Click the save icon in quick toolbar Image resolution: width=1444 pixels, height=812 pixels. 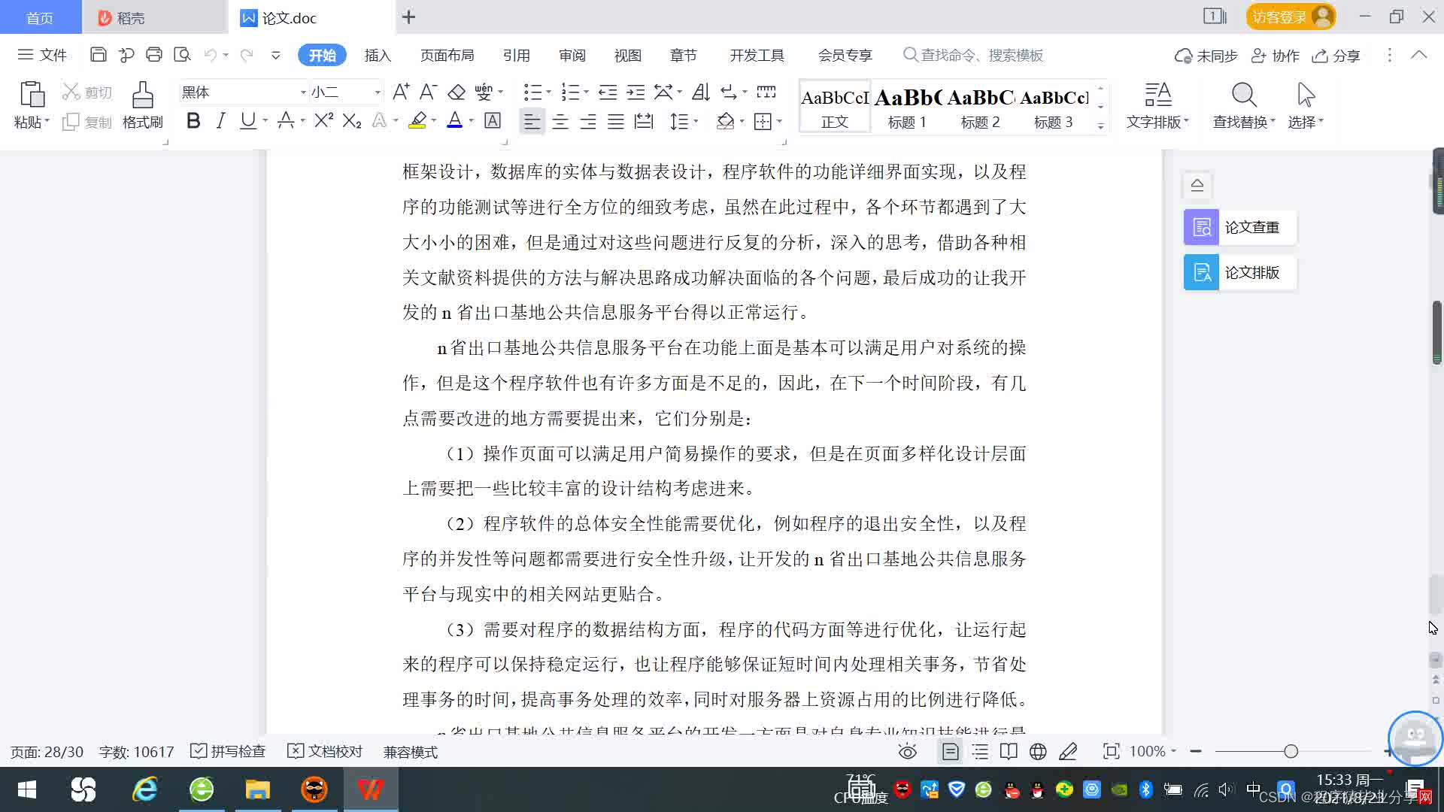click(x=98, y=55)
